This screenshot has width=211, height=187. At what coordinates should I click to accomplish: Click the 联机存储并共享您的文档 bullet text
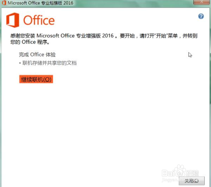click(x=49, y=63)
